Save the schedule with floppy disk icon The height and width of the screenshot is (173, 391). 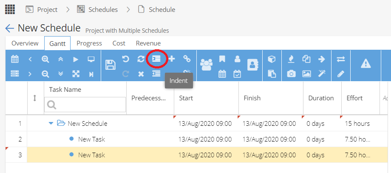[x=110, y=65]
